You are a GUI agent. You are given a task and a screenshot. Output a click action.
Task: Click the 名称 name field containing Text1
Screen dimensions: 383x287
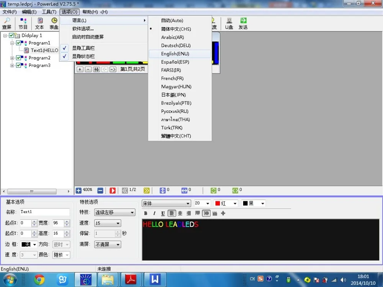[x=44, y=212]
